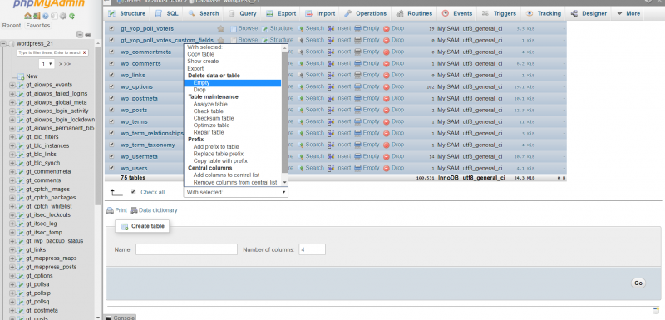Click Browse icon for gt_yop_poll_voters

(x=233, y=29)
